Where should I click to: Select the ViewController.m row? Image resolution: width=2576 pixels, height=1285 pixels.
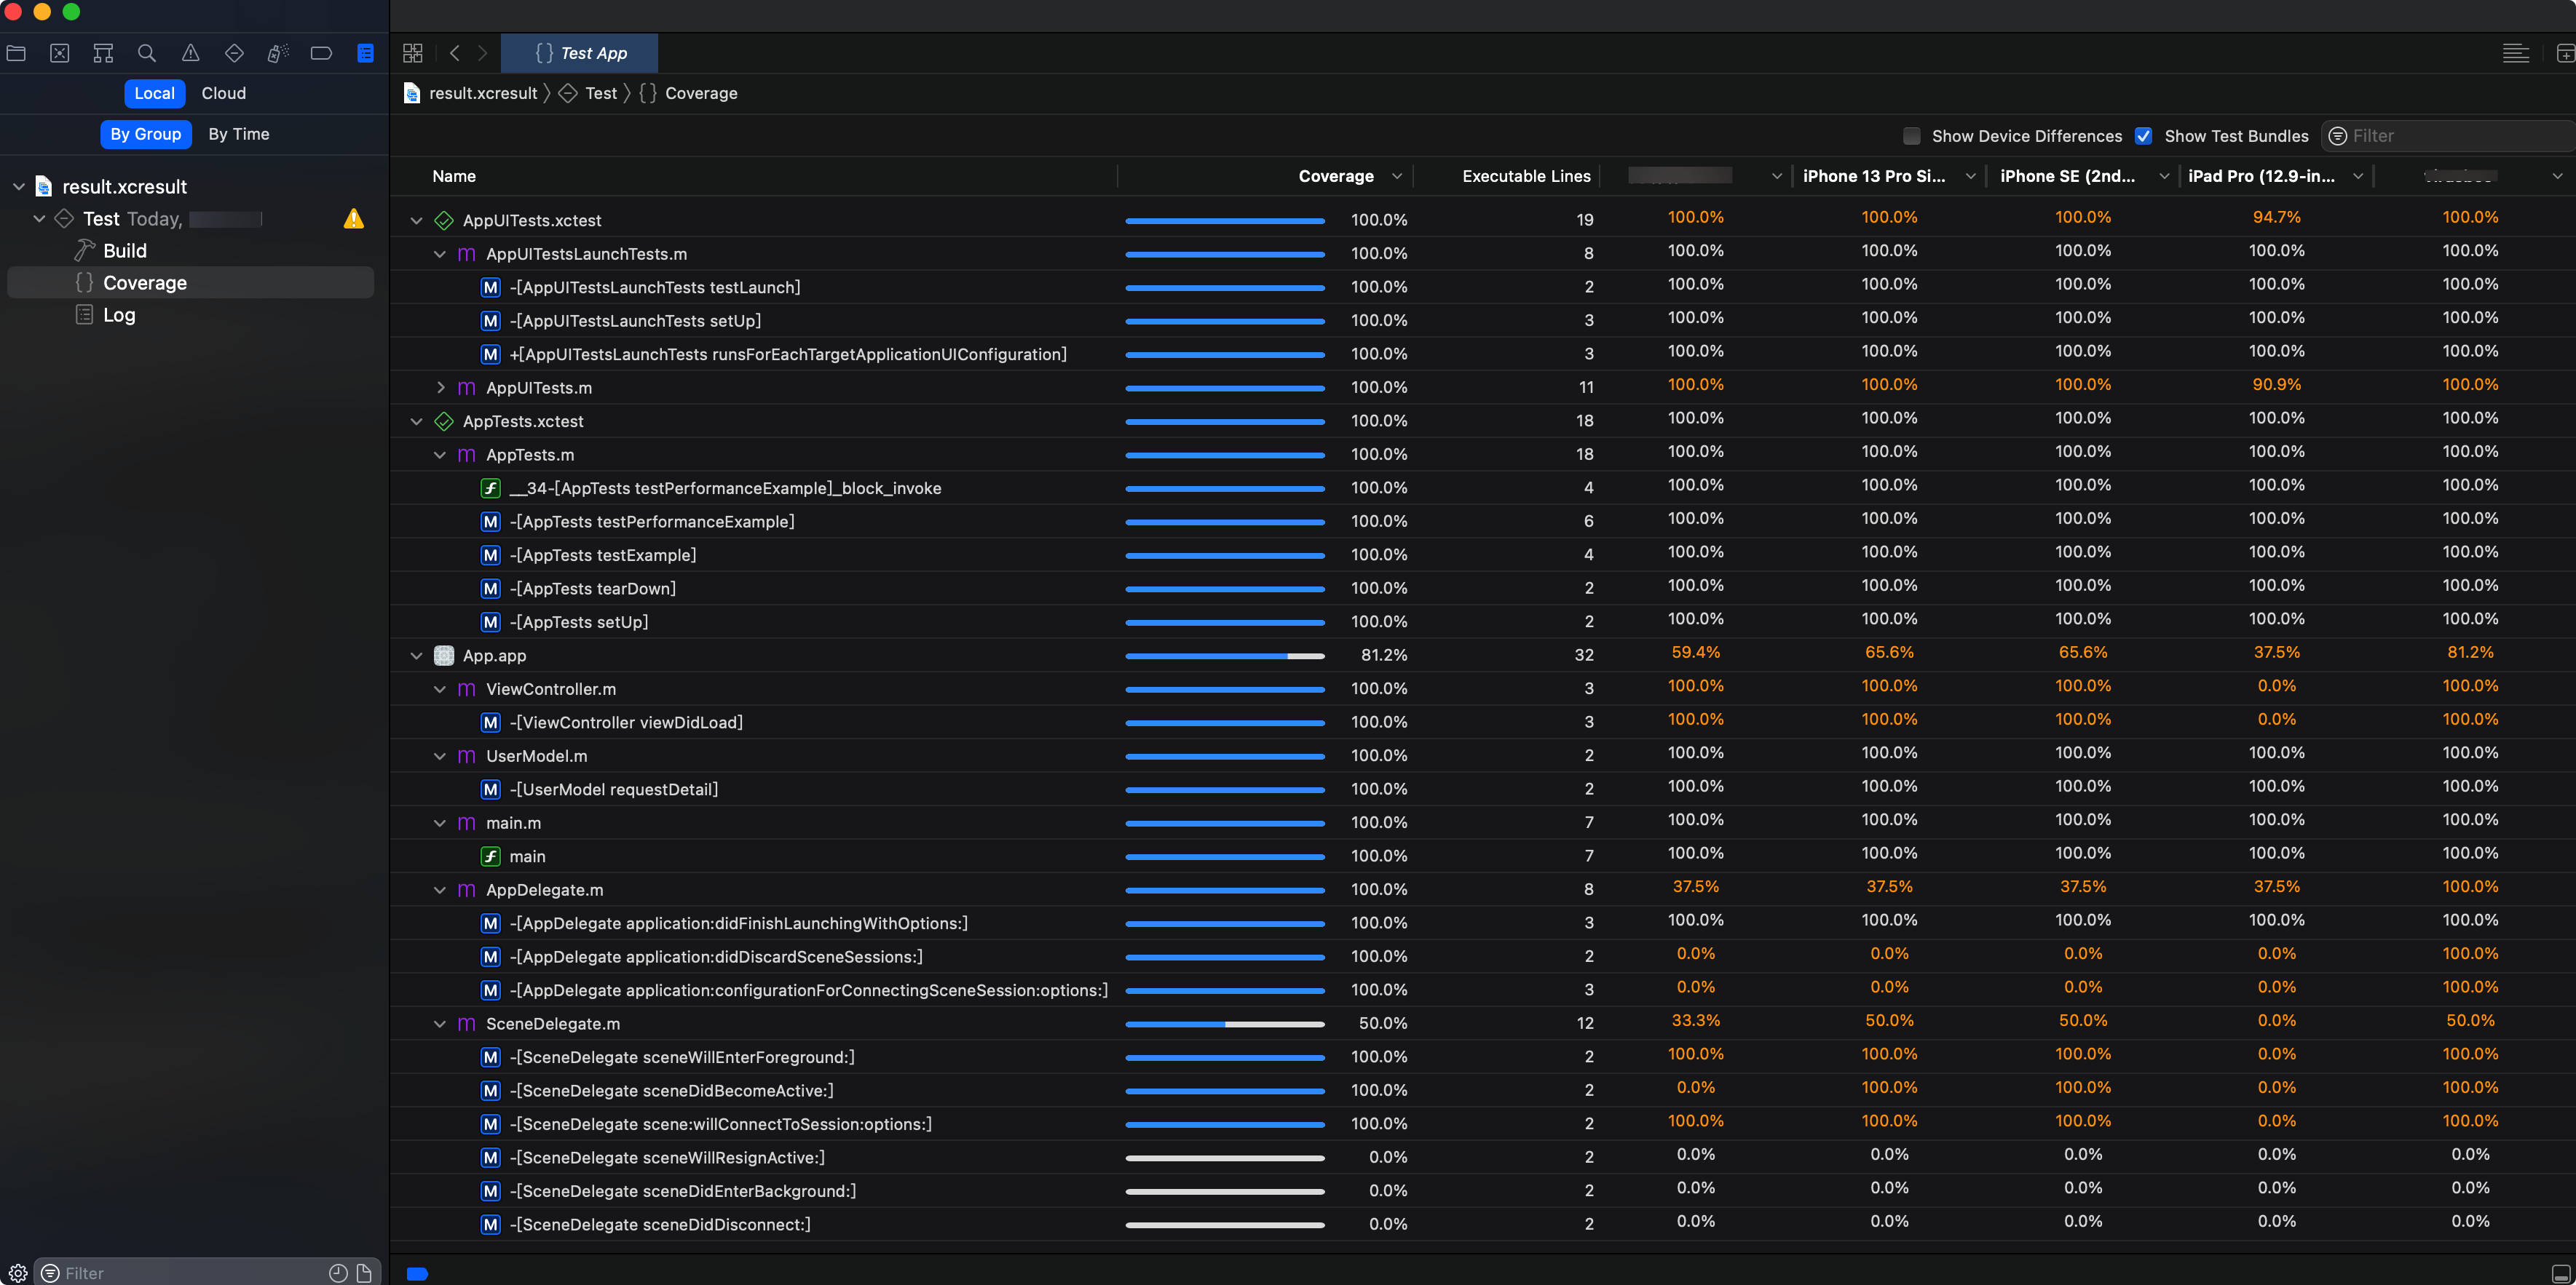(x=1482, y=690)
